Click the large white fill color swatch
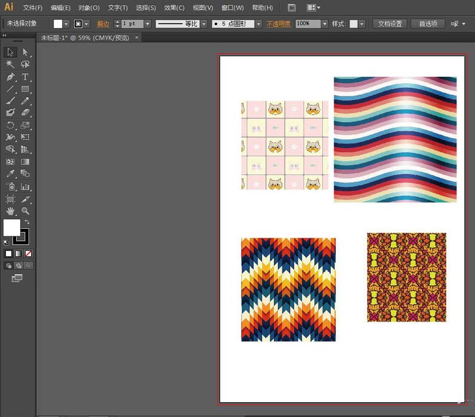Screen dimensions: 475x417 click(11, 228)
